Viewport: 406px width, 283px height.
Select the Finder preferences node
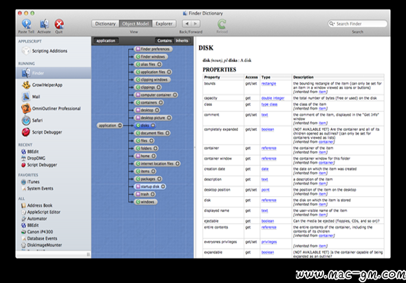153,49
